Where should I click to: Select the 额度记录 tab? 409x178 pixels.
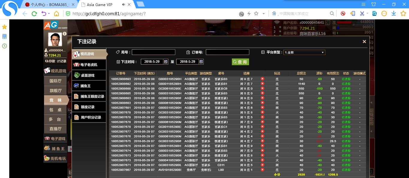click(89, 107)
